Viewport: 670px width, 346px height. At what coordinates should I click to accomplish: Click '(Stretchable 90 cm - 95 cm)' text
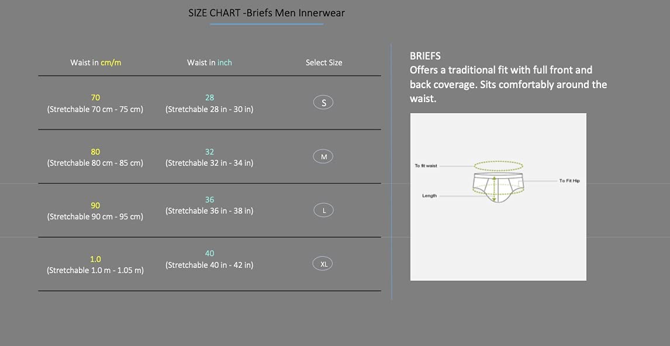click(x=95, y=216)
